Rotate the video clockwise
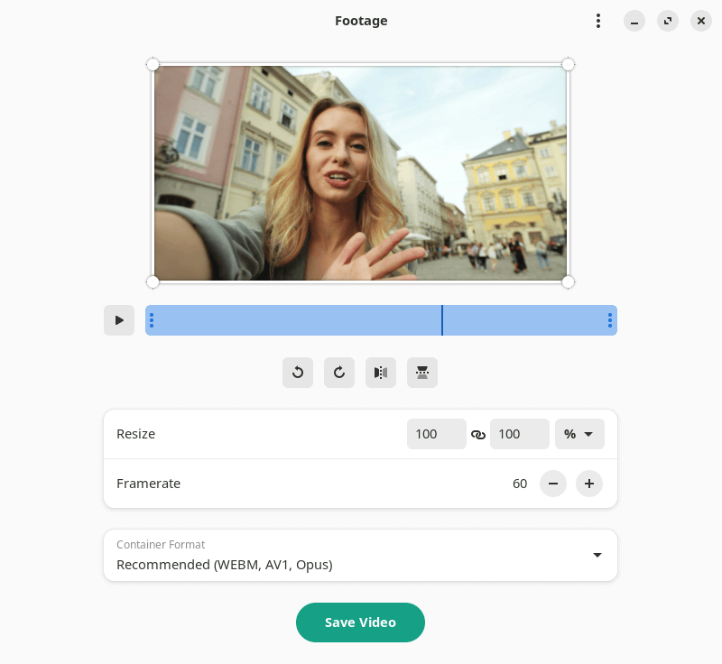This screenshot has width=722, height=664. pos(339,373)
